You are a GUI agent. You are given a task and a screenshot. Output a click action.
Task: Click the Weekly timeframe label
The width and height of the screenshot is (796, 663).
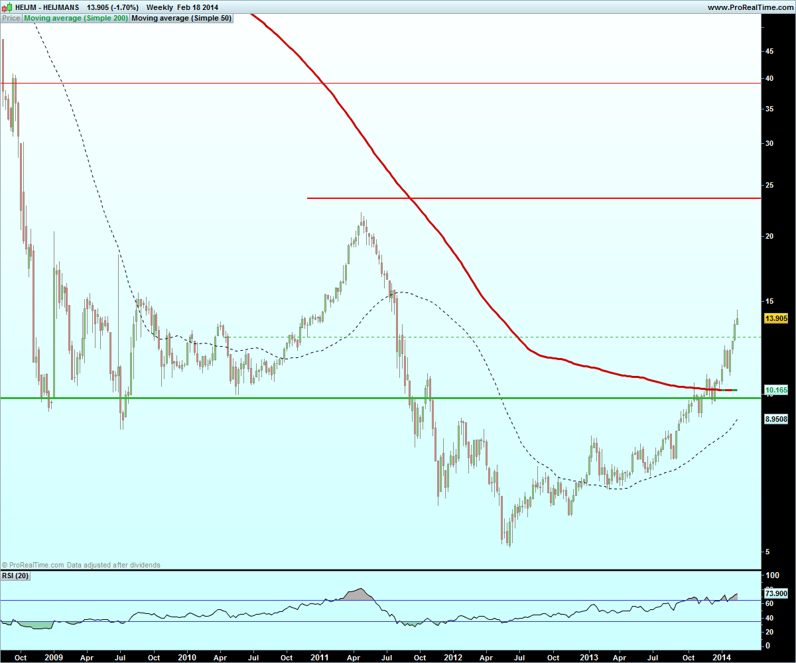[160, 7]
